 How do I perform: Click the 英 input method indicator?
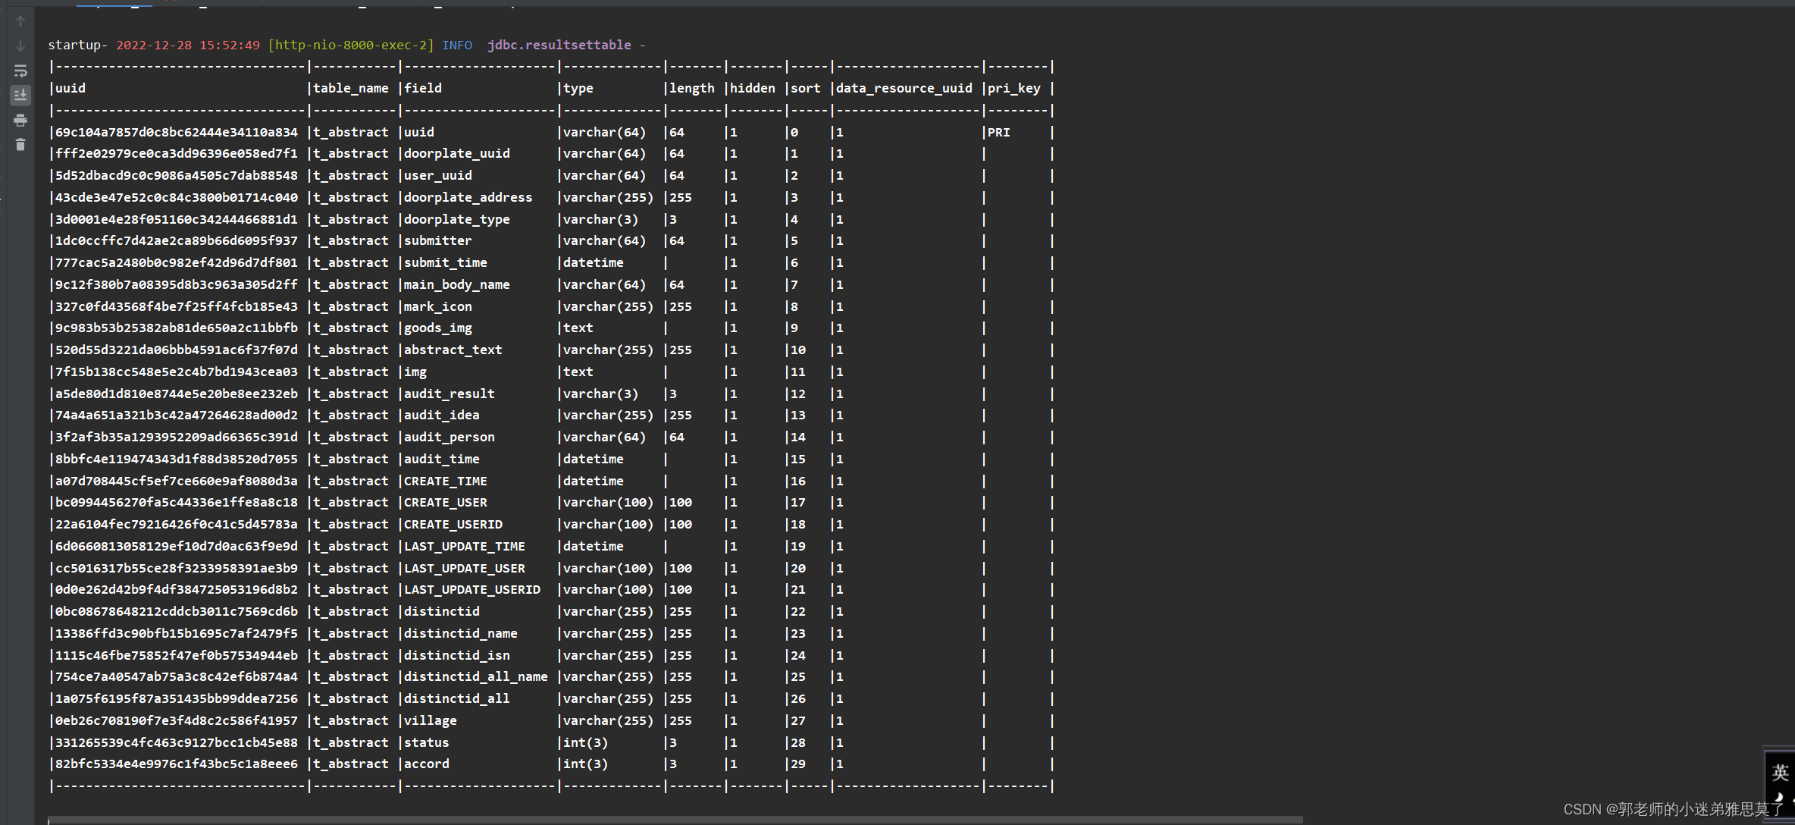click(x=1780, y=773)
